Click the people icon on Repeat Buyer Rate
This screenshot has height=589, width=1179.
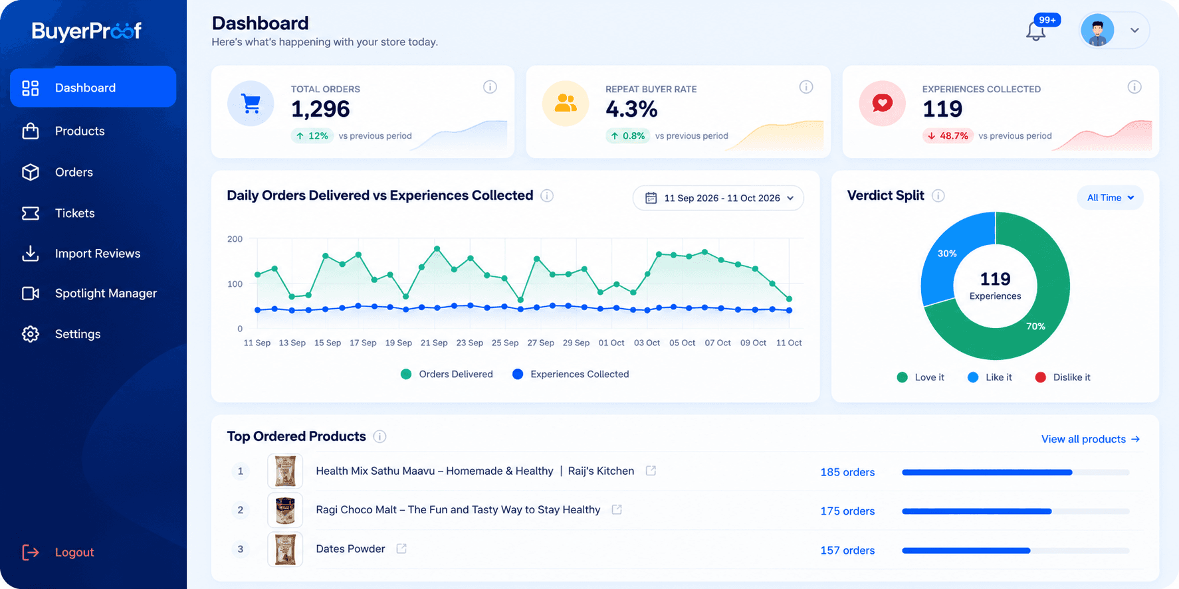pyautogui.click(x=566, y=104)
